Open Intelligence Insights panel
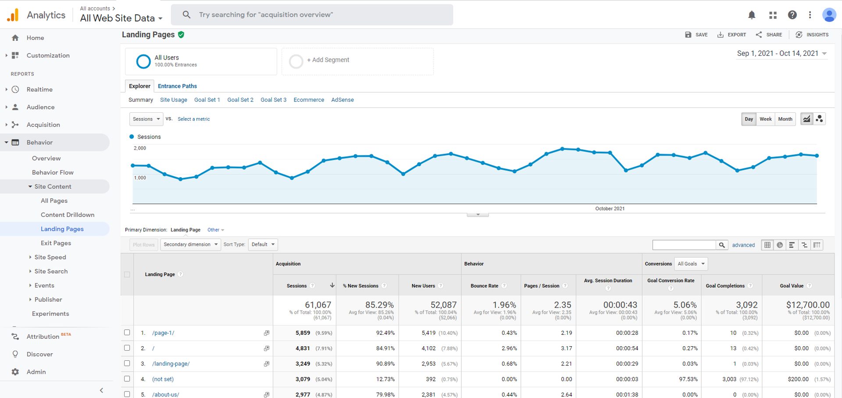 pos(812,35)
